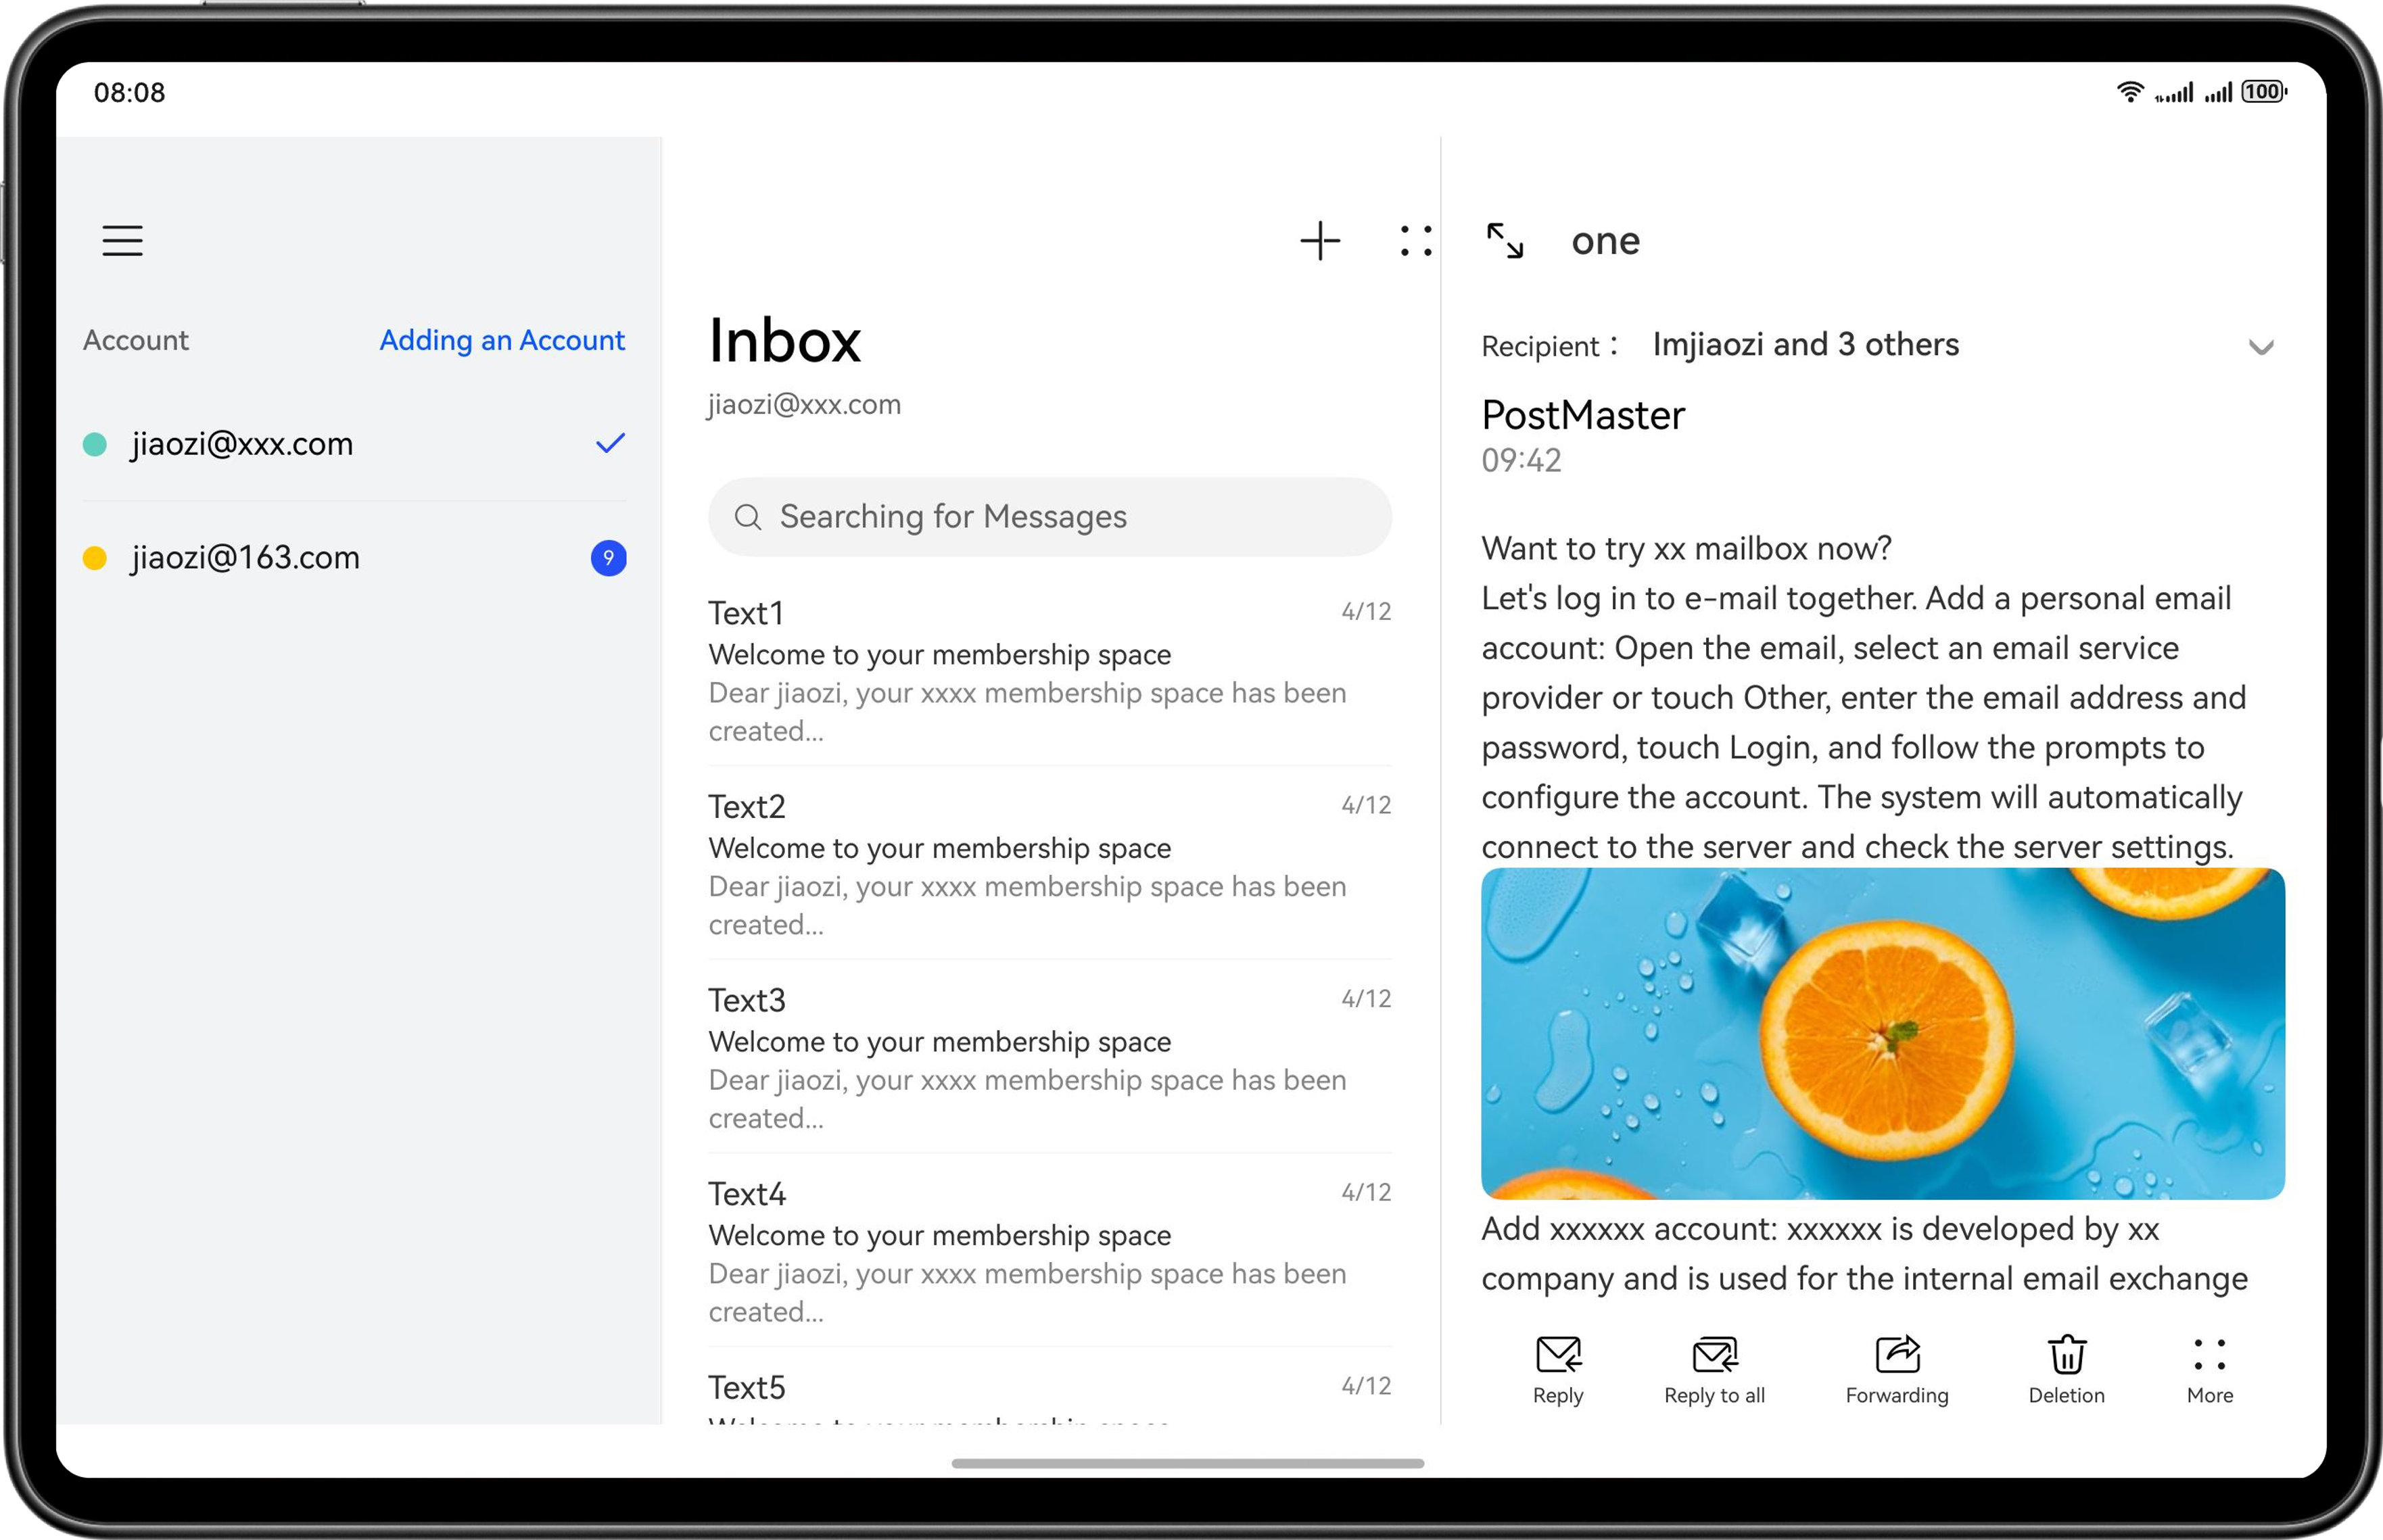The width and height of the screenshot is (2383, 1540).
Task: Click the Forwarding label
Action: point(1897,1396)
